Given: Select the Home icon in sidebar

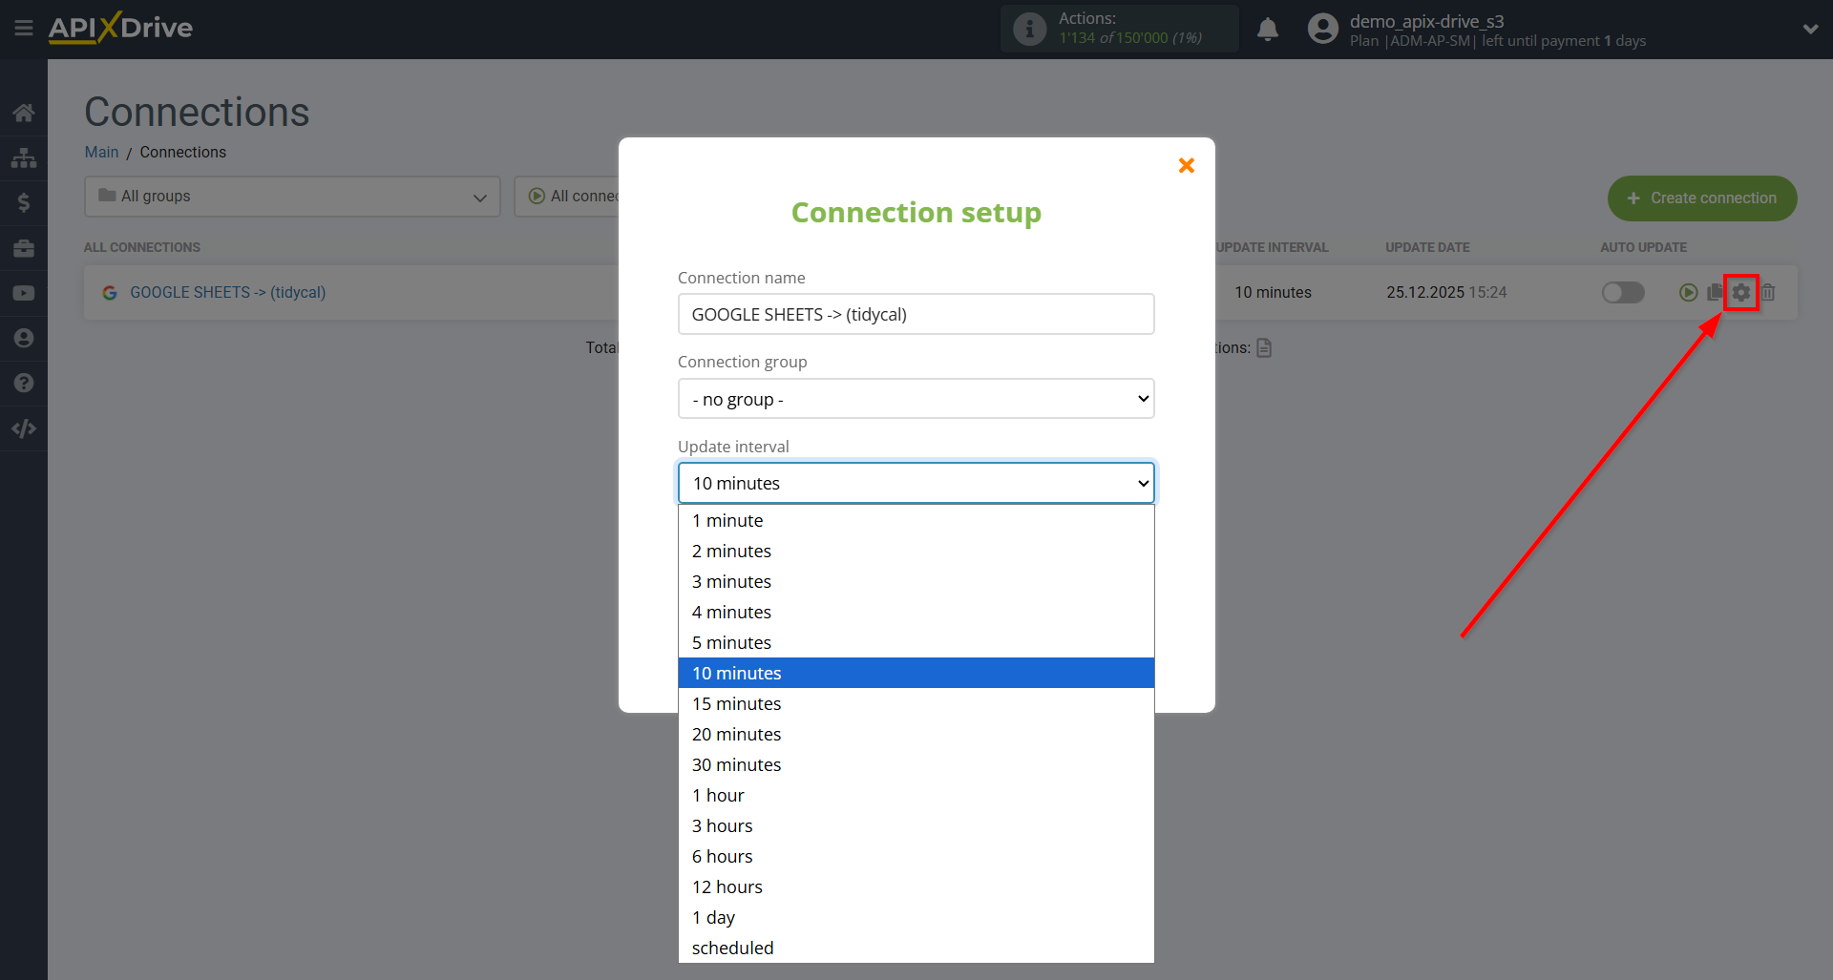Looking at the screenshot, I should click(x=24, y=112).
